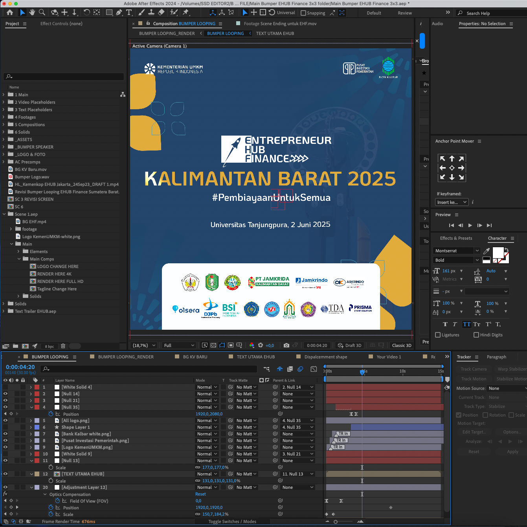Select the Rotation tool
Viewport: 527px width, 527px height.
(x=87, y=13)
